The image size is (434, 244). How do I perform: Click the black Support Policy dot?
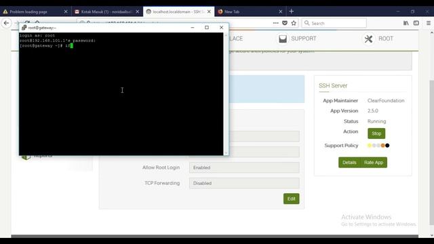tap(387, 146)
